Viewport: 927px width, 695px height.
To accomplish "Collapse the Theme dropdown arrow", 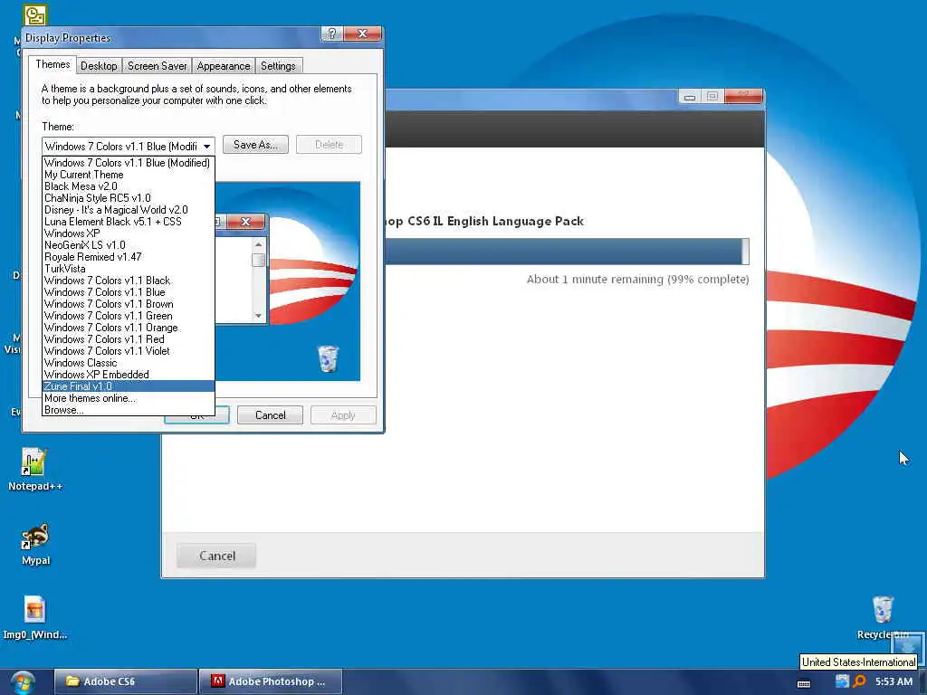I will coord(207,146).
